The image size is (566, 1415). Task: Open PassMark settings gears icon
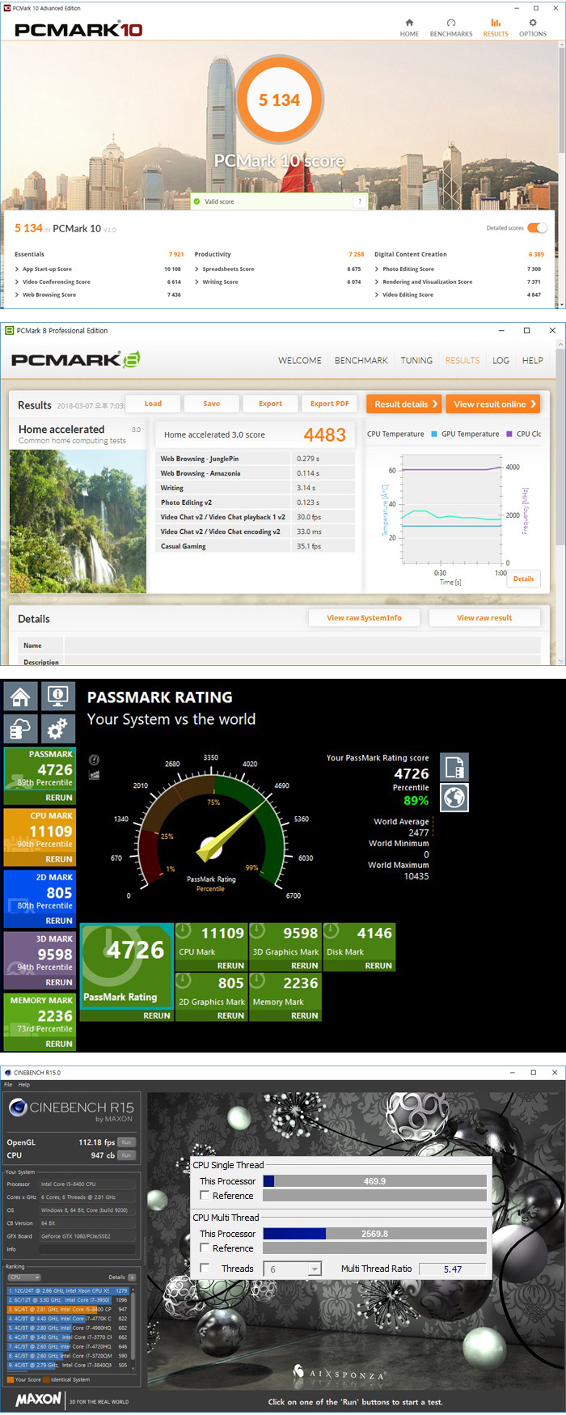[57, 729]
